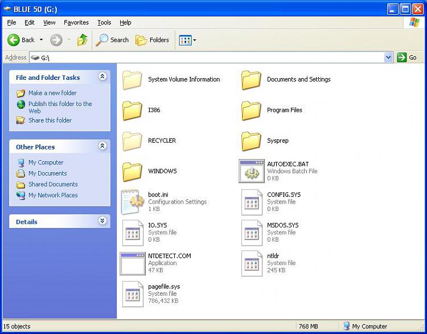Screen dimensions: 427x334
Task: Go to My Network Places
Action: [53, 195]
